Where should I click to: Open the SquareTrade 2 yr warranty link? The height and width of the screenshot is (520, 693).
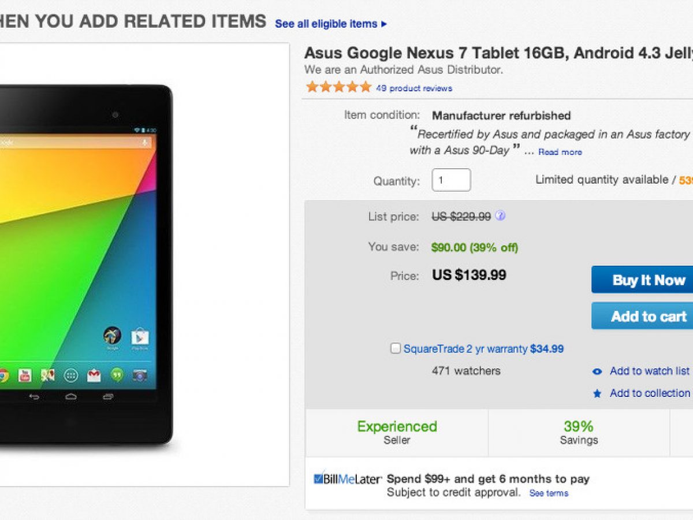[x=465, y=349]
